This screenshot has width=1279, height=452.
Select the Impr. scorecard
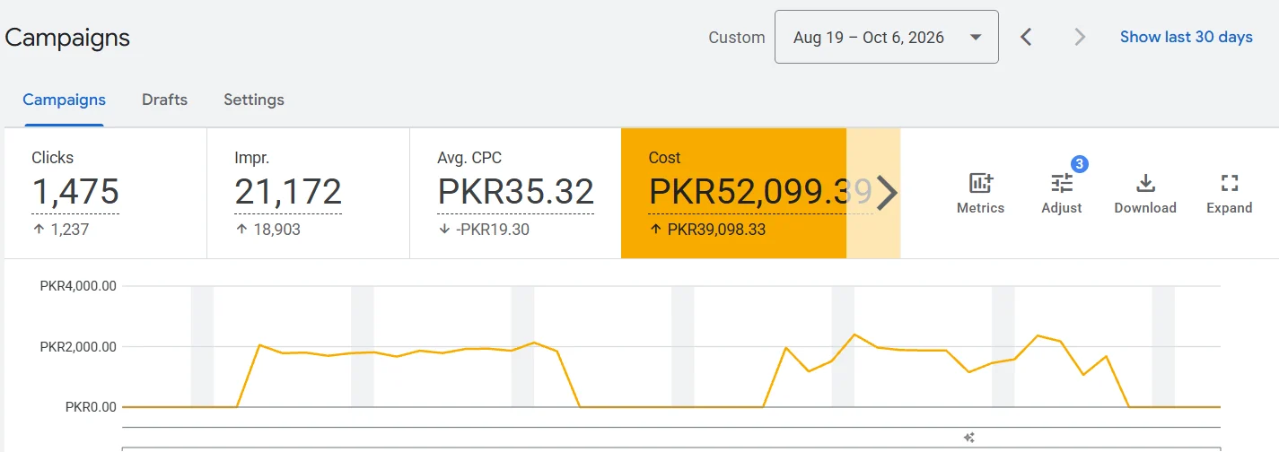click(x=309, y=193)
